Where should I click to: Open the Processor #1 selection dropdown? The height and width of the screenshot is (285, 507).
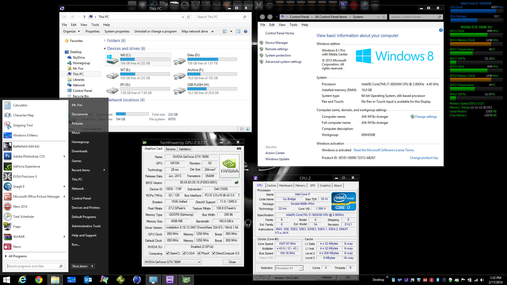coord(289,268)
